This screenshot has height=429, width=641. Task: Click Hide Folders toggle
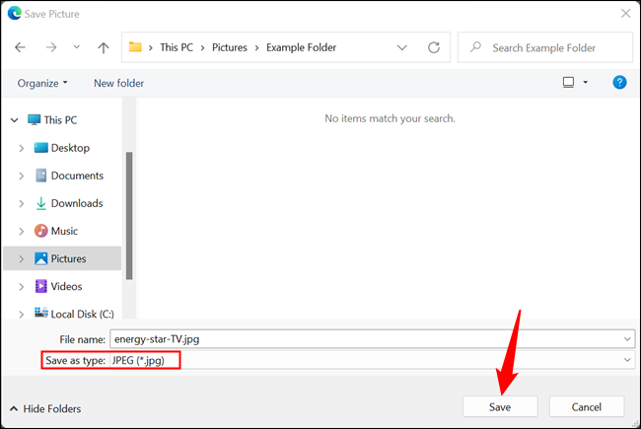pos(45,408)
